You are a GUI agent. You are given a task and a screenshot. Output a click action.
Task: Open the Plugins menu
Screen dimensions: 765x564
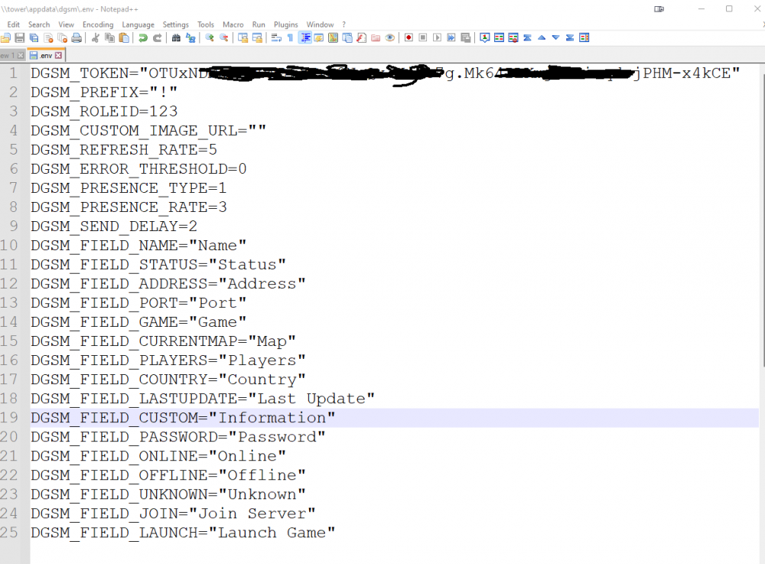click(x=286, y=24)
